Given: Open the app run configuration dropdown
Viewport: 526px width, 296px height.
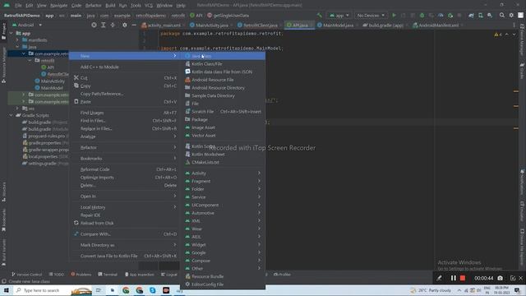Looking at the screenshot, I should pos(339,16).
